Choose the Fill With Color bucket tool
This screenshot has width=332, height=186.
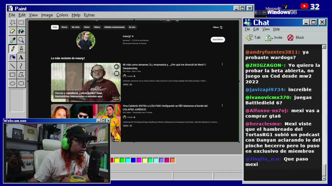click(x=21, y=31)
